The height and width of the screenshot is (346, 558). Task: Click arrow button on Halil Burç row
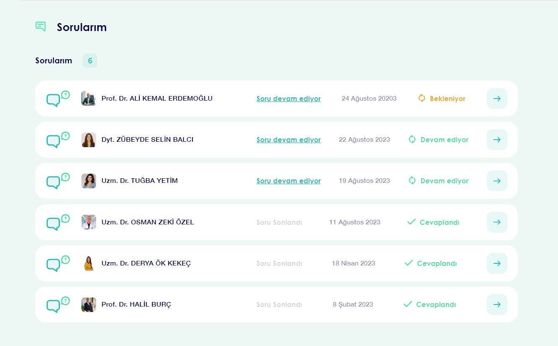(497, 304)
